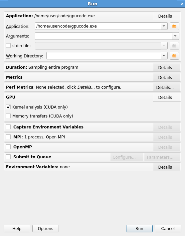Click the Help button
This screenshot has height=236, width=185.
tap(17, 228)
